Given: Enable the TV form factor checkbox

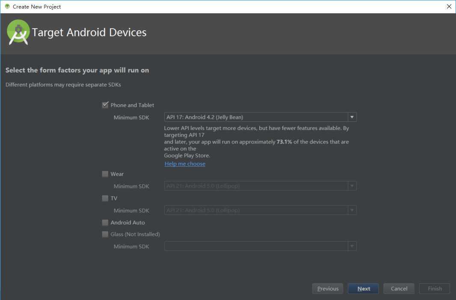Looking at the screenshot, I should 105,198.
